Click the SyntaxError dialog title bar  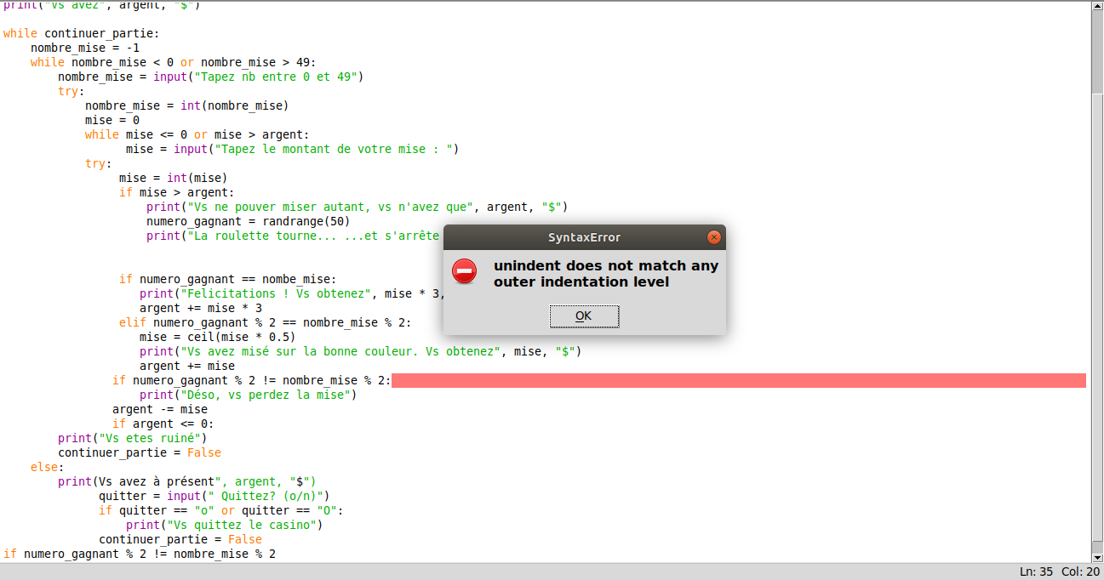point(584,237)
